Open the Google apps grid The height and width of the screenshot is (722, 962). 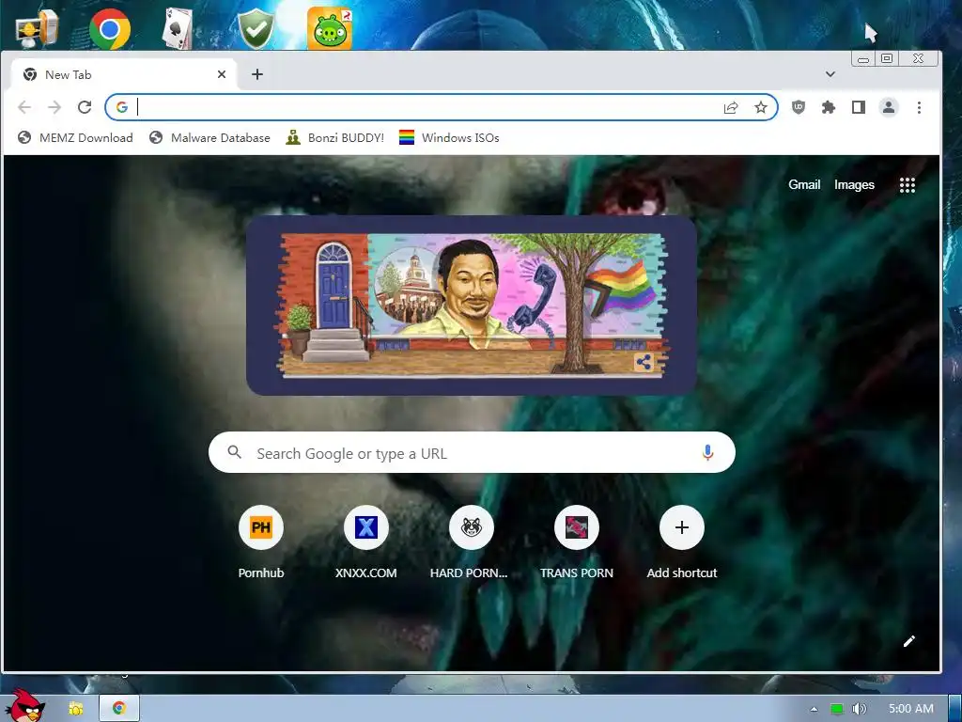[x=908, y=185]
